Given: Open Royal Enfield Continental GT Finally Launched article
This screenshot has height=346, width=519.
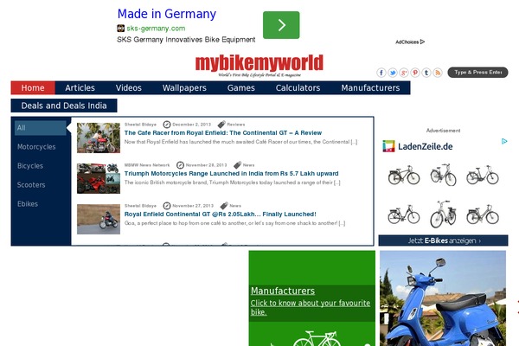Looking at the screenshot, I should tap(220, 215).
